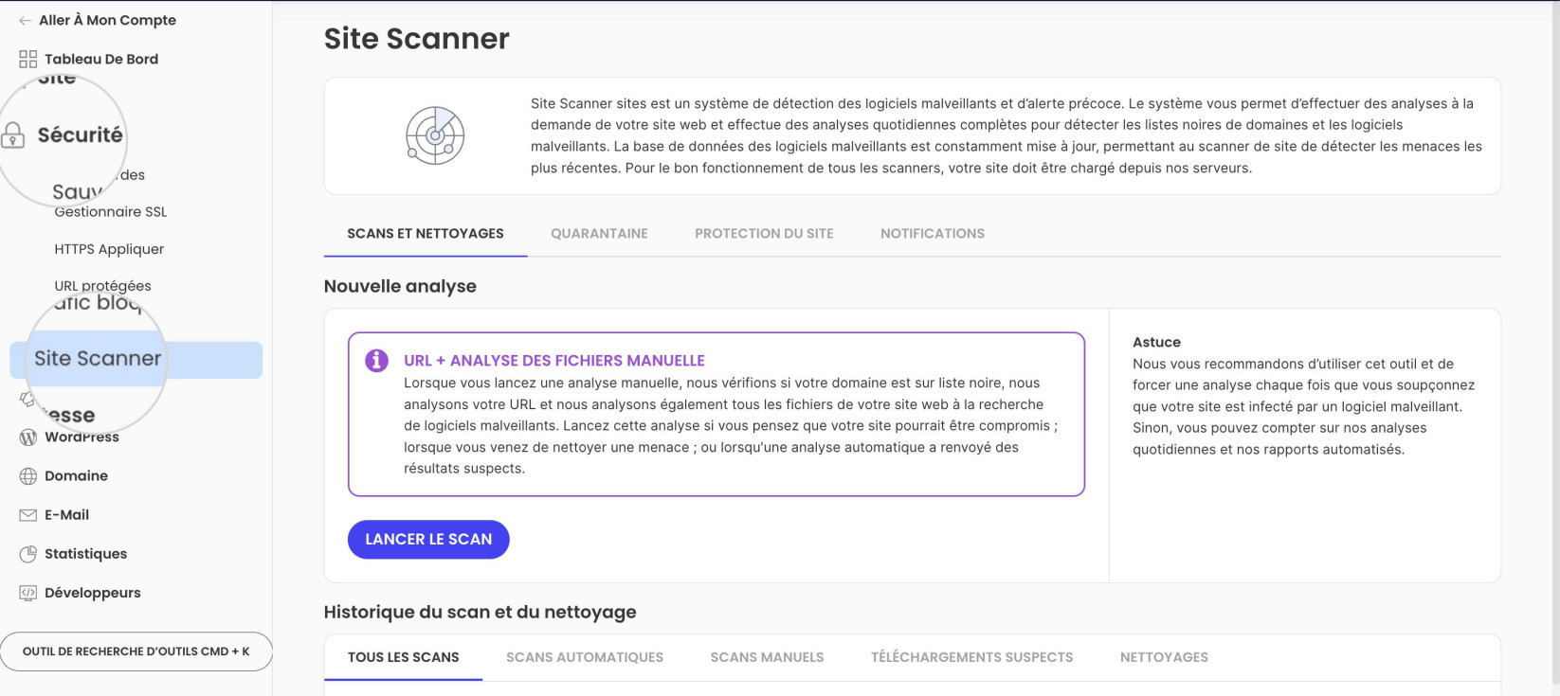
Task: Click the Statistiques pie chart icon
Action: [x=27, y=554]
